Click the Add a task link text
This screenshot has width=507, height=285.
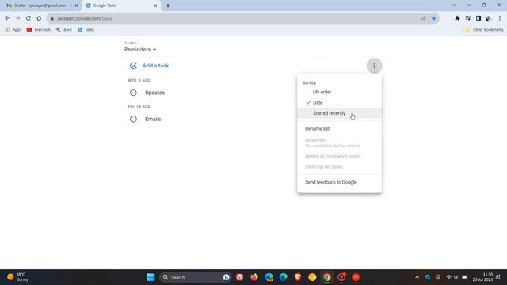[x=155, y=66]
